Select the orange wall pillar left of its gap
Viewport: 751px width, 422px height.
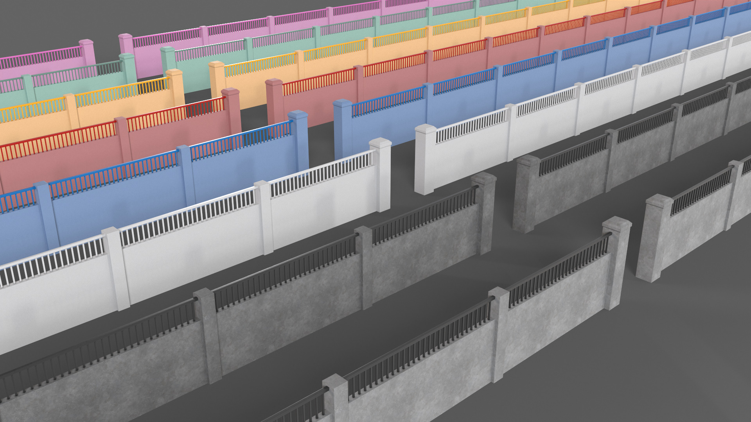[175, 88]
